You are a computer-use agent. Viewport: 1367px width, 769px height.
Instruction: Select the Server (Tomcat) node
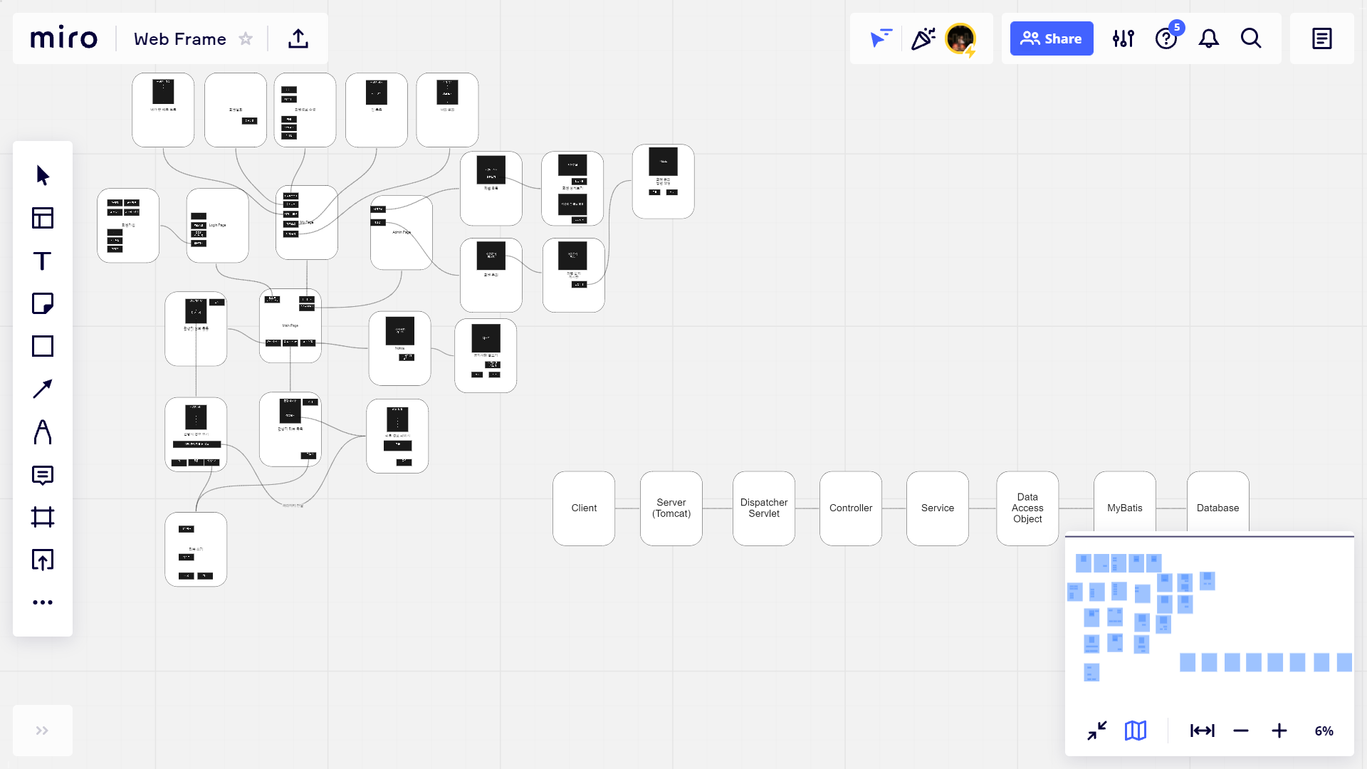coord(671,508)
